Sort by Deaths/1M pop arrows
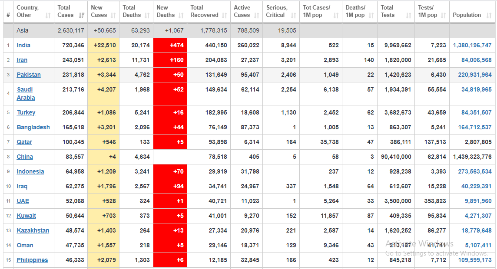Viewport: 497px width, 269px height. point(371,15)
